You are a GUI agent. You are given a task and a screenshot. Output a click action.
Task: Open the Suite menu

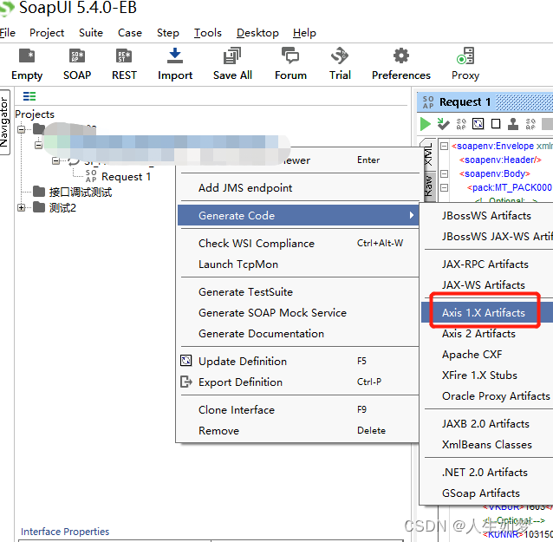coord(91,33)
